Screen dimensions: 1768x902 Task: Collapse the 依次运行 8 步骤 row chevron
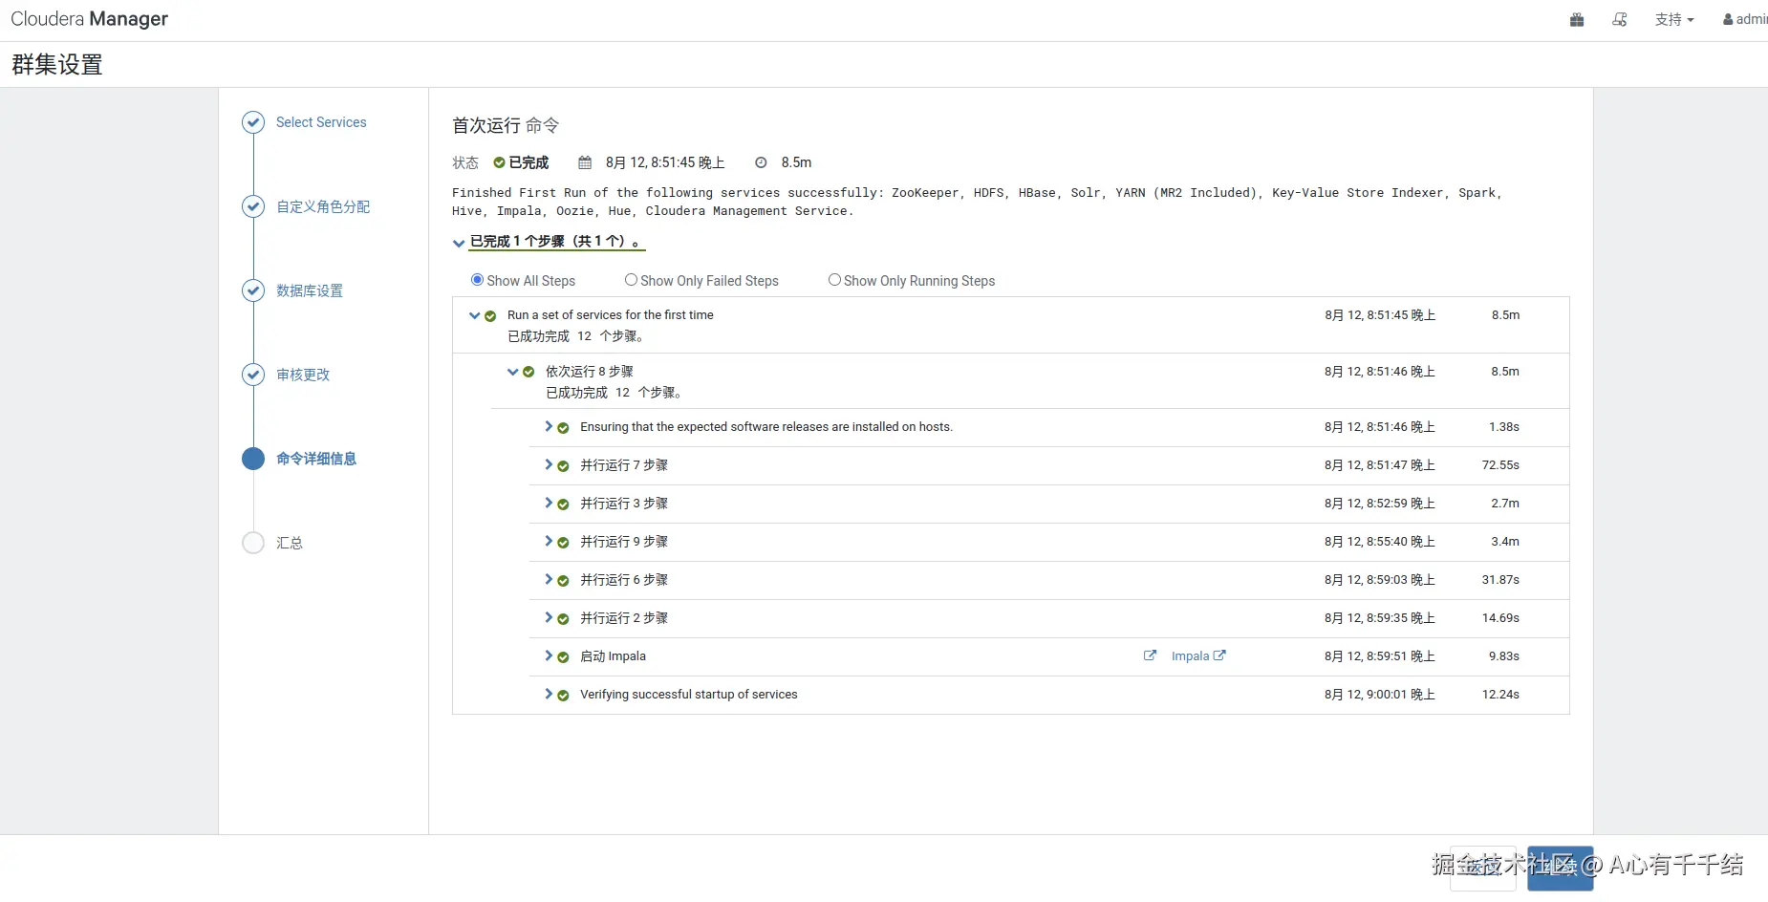point(513,372)
